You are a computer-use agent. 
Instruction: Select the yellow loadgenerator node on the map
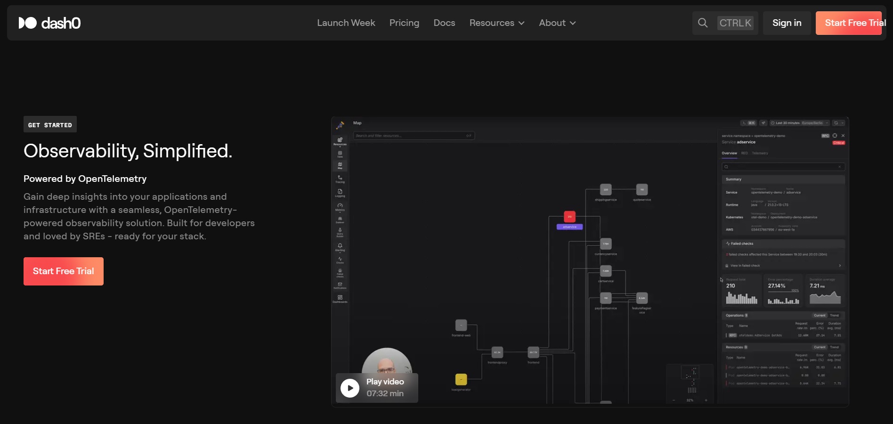pos(461,379)
